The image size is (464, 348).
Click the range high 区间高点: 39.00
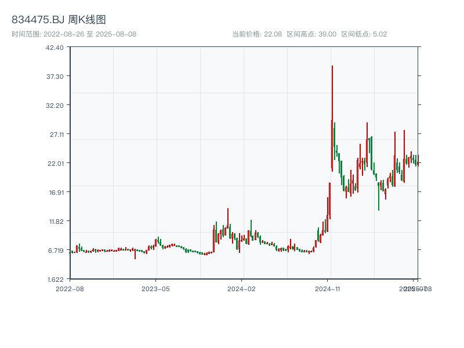tap(311, 34)
